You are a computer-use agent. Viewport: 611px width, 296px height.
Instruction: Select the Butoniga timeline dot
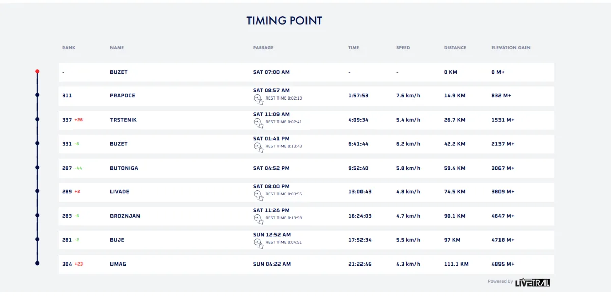[x=37, y=167]
